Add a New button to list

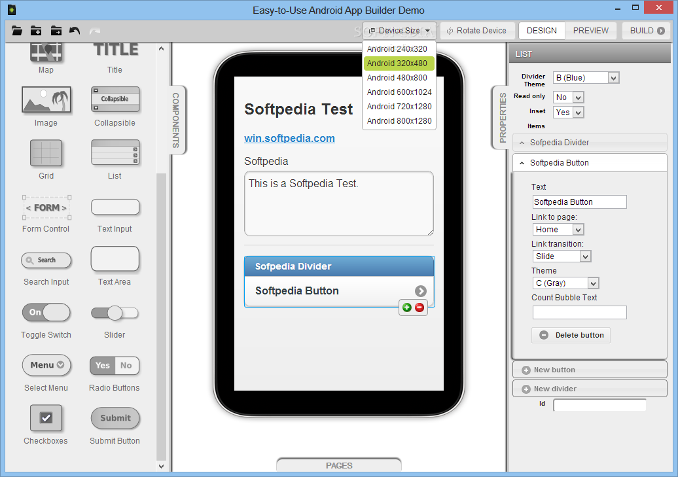tap(590, 370)
